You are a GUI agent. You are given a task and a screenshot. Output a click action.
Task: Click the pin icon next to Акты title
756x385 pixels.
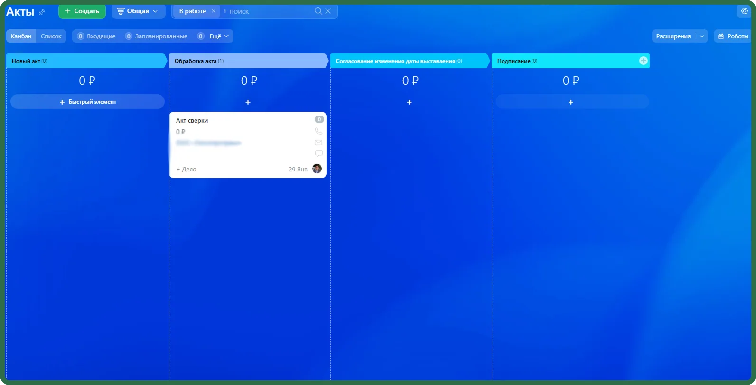42,12
